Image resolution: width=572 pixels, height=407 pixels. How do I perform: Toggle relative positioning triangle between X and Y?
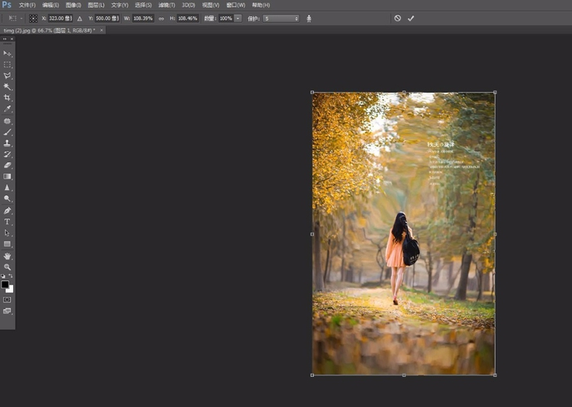coord(80,18)
